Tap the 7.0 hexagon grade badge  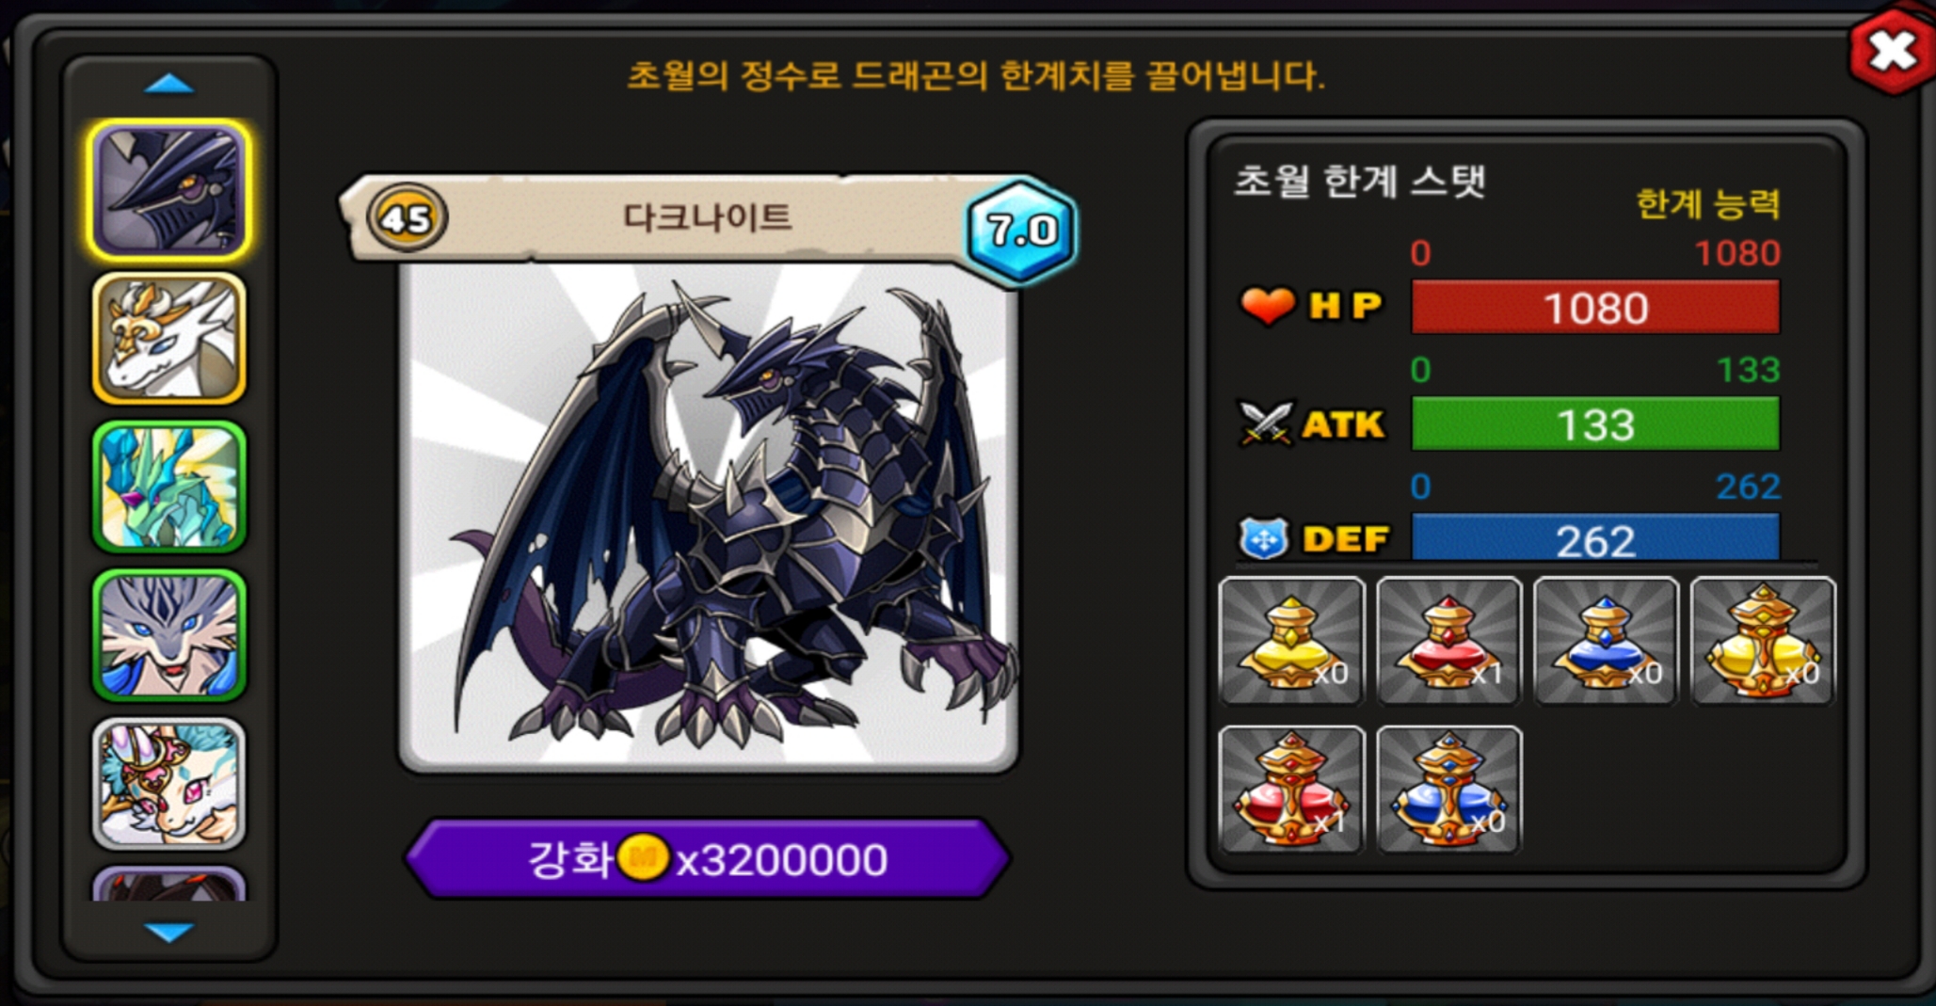coord(1022,230)
